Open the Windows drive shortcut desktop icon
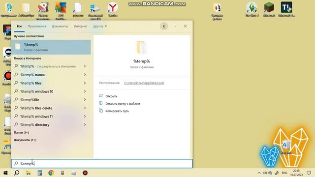Viewport: 315px width, 177px height. pyautogui.click(x=95, y=11)
